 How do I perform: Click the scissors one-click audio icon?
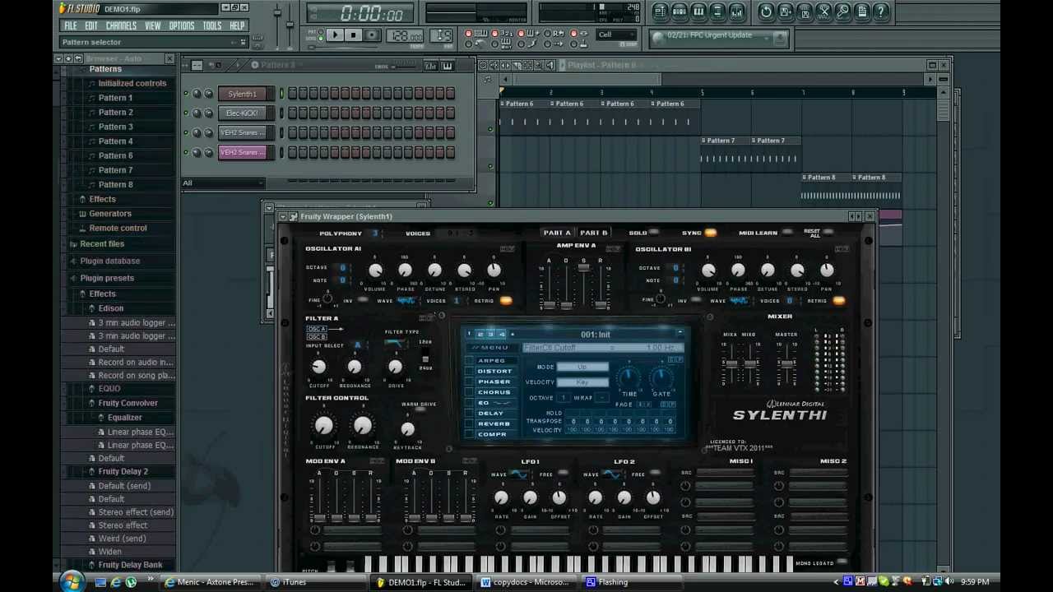tap(823, 12)
